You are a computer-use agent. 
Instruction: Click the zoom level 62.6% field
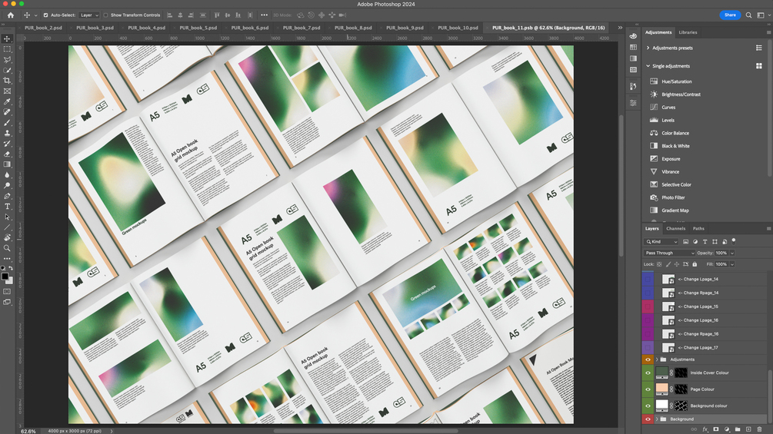click(x=28, y=431)
